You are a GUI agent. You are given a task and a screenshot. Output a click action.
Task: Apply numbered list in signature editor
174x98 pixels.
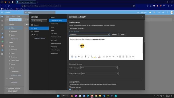(107, 57)
